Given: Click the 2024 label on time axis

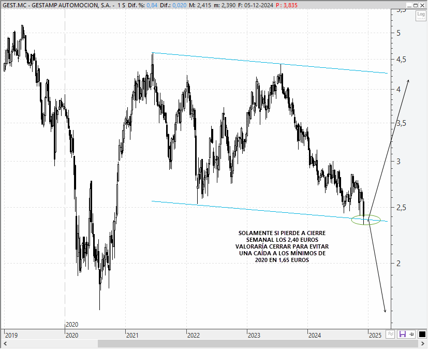Looking at the screenshot, I should tap(315, 335).
